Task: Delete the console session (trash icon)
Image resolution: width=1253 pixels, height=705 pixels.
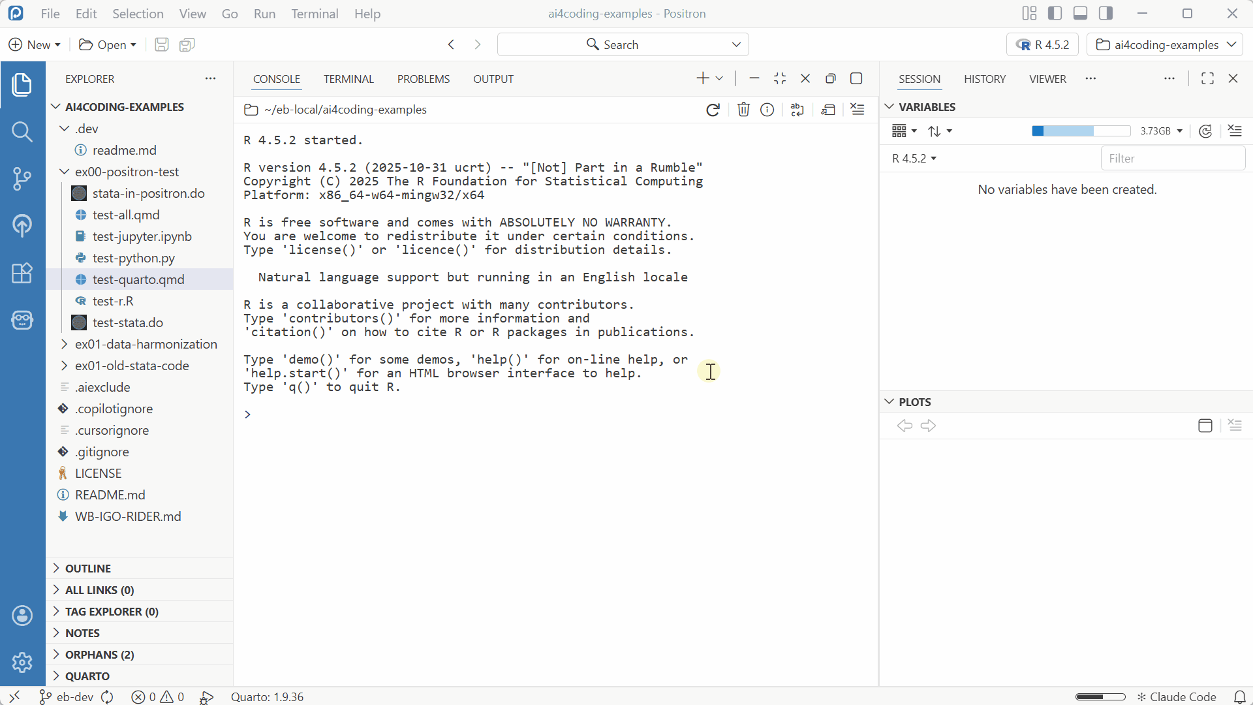Action: [x=743, y=110]
